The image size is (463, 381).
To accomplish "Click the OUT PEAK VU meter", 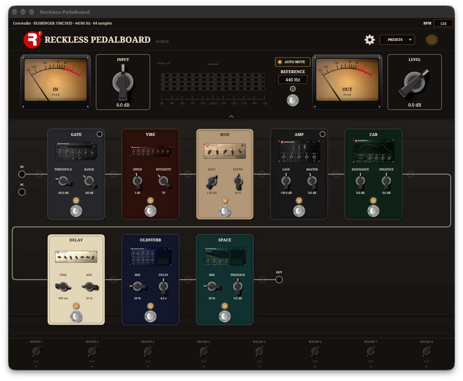I will pyautogui.click(x=347, y=82).
